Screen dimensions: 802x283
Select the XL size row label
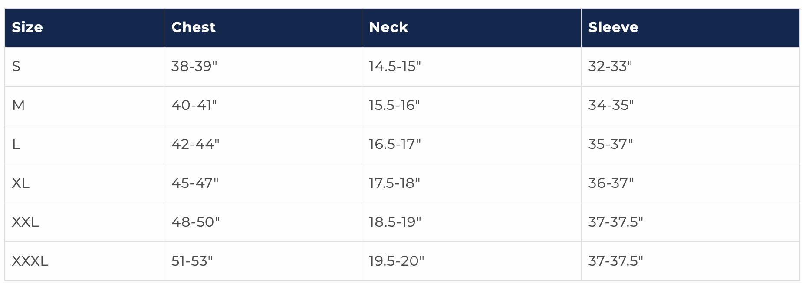click(x=21, y=183)
